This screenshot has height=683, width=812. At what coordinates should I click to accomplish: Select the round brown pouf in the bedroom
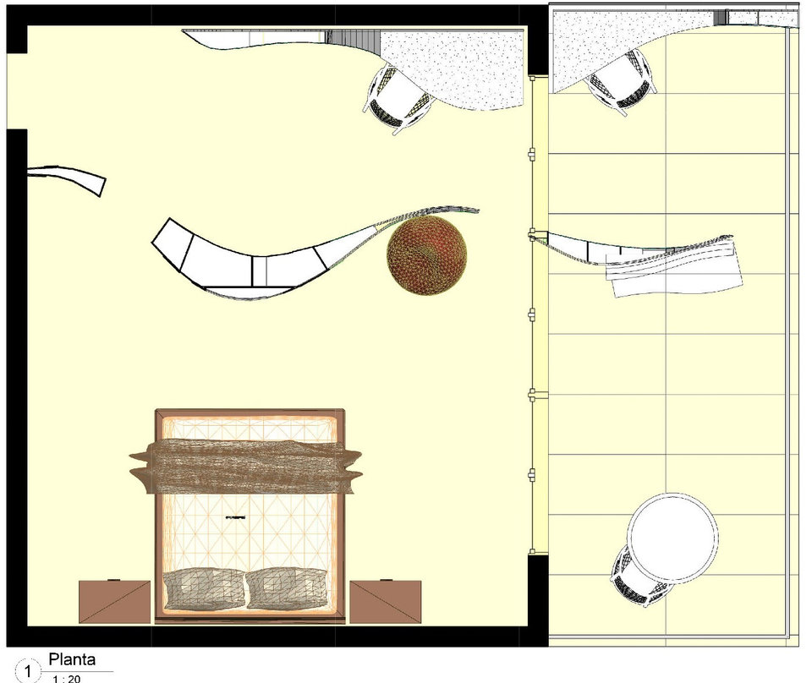426,255
